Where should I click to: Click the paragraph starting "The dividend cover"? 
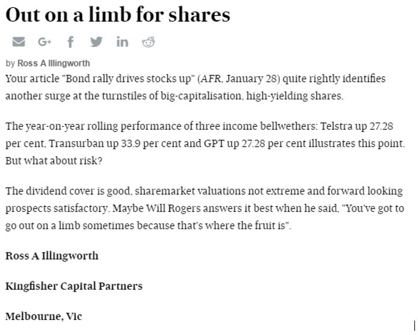(204, 208)
